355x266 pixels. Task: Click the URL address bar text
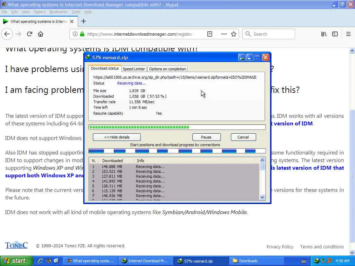(140, 34)
